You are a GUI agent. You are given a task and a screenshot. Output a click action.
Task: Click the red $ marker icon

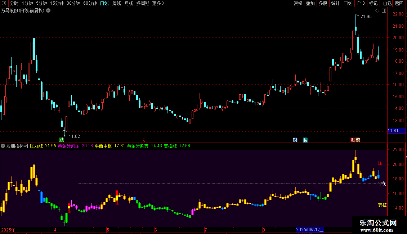[x=144, y=140]
